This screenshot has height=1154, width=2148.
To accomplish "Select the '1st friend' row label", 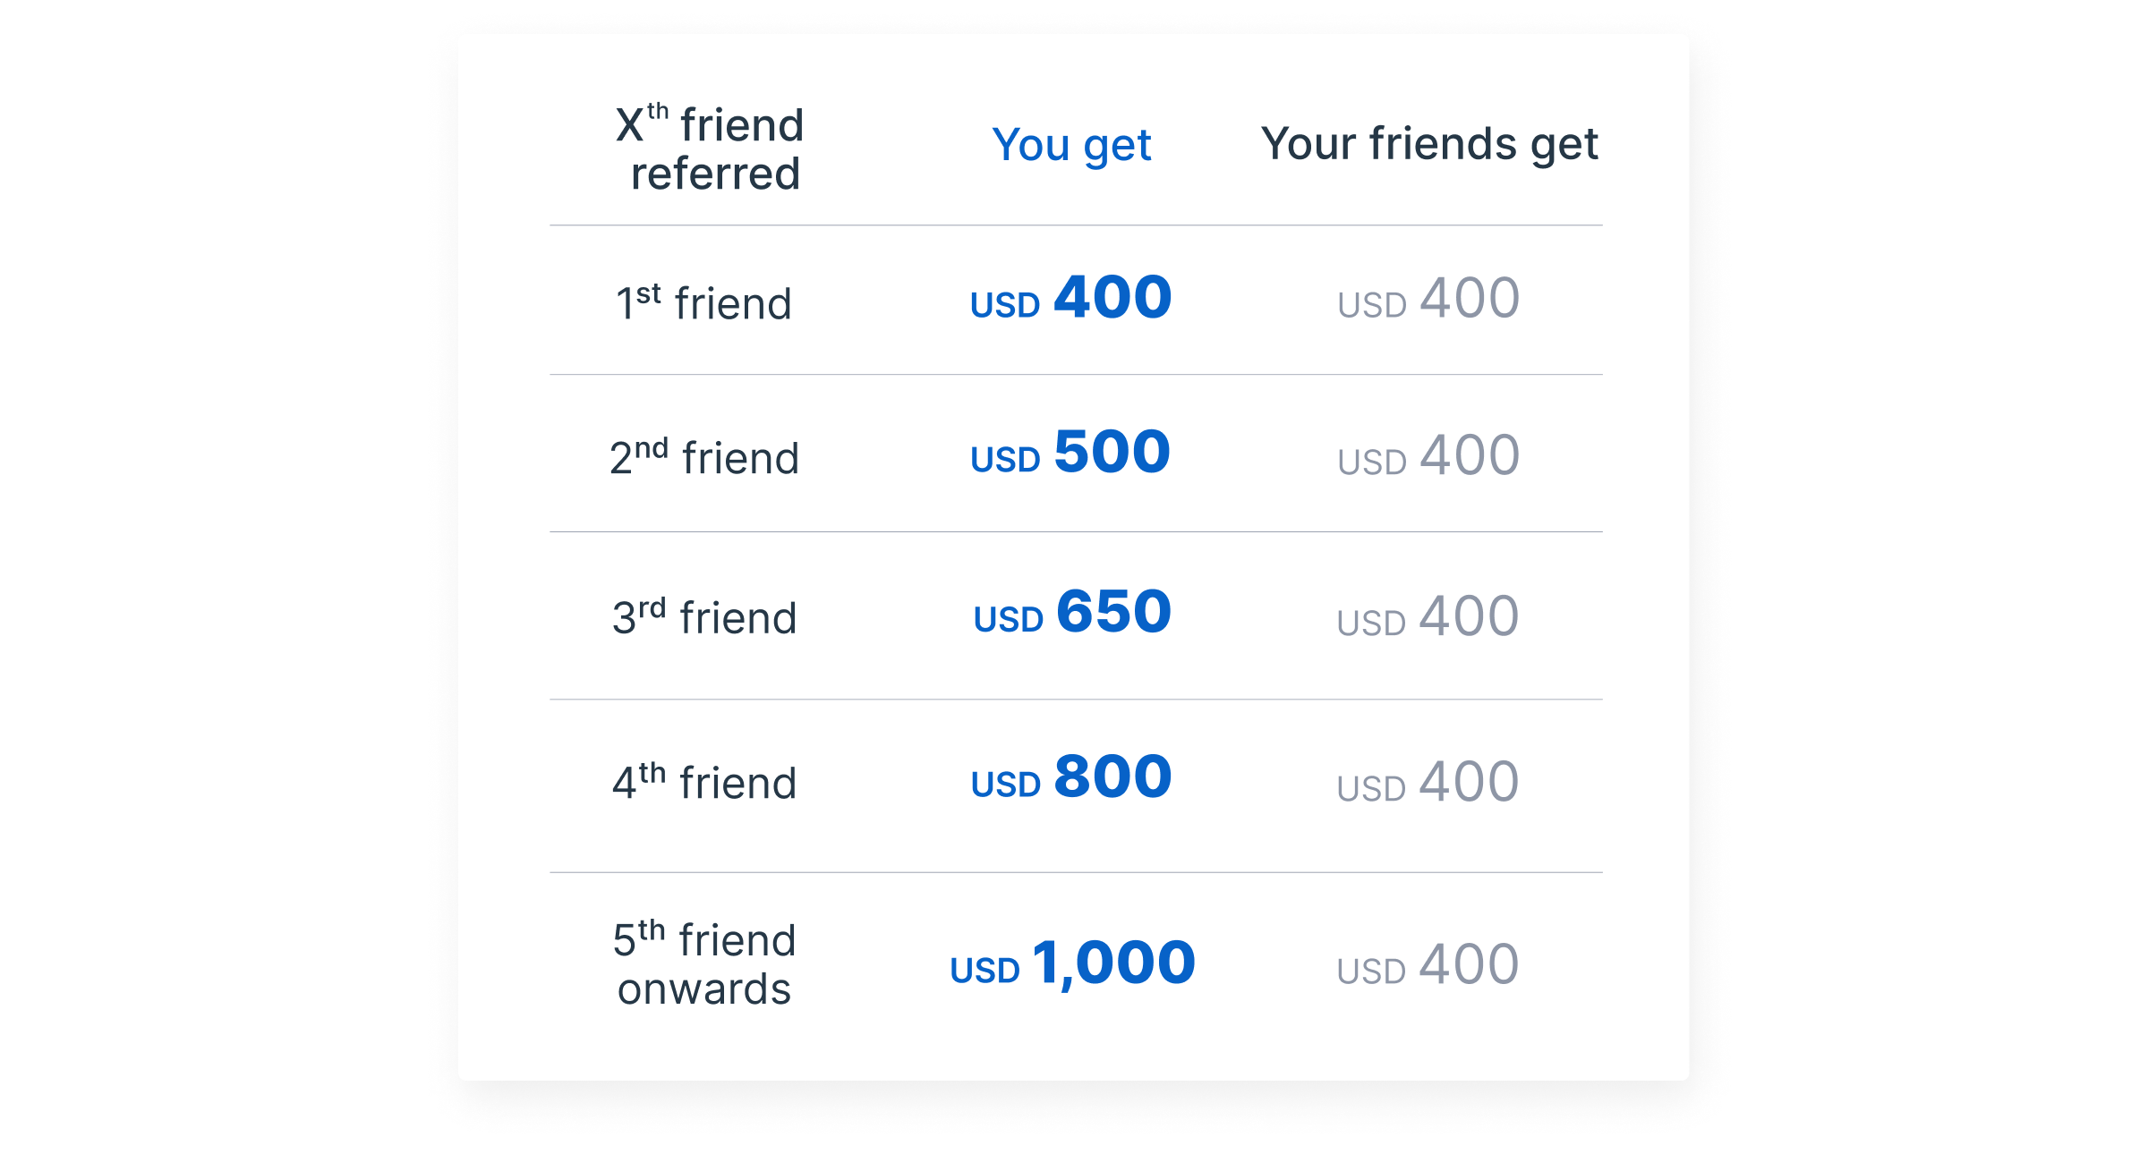I will click(703, 301).
